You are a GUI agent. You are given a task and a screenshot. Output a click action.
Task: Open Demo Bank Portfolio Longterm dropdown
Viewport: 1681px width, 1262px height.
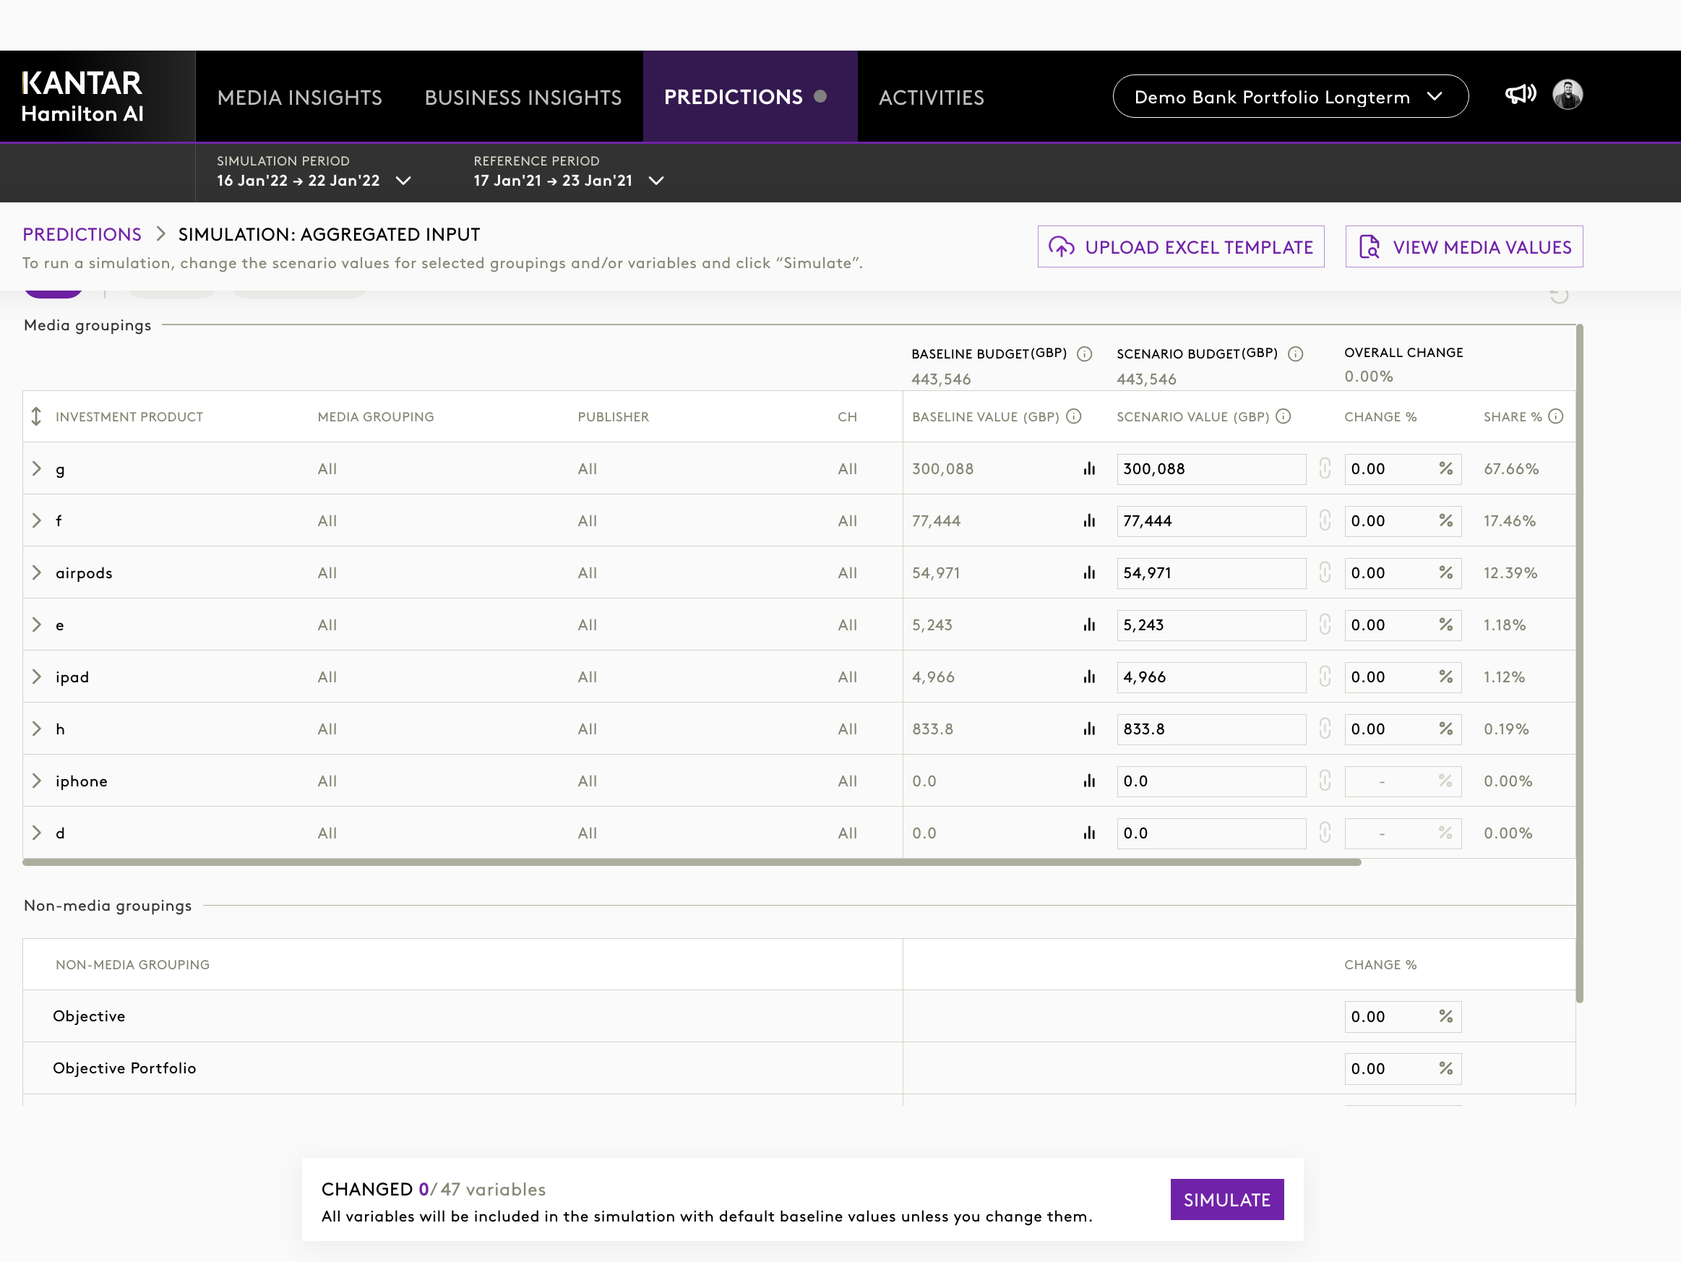tap(1289, 97)
